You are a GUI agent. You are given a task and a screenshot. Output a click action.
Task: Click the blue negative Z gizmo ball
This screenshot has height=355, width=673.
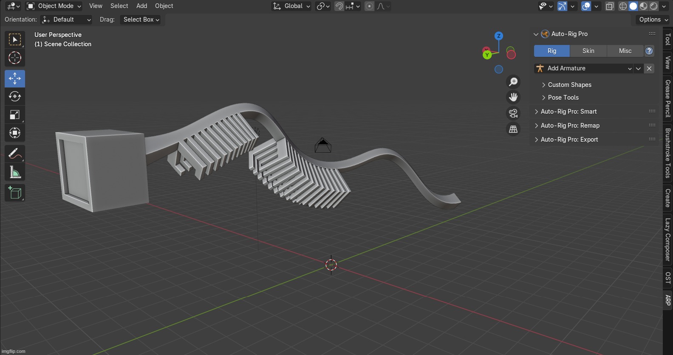tap(499, 69)
